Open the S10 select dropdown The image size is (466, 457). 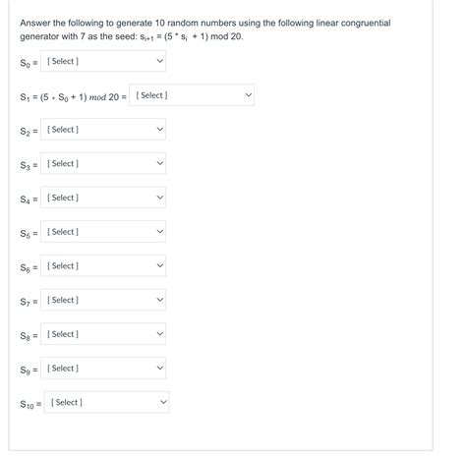tap(106, 402)
